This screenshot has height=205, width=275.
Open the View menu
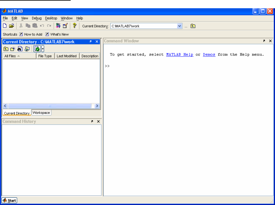pyautogui.click(x=24, y=18)
